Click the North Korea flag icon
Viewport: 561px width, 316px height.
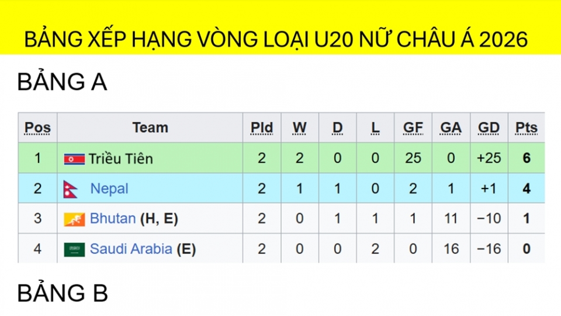(x=74, y=159)
